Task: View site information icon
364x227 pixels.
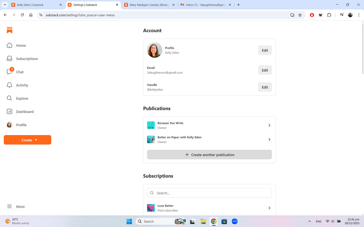Action: point(41,15)
